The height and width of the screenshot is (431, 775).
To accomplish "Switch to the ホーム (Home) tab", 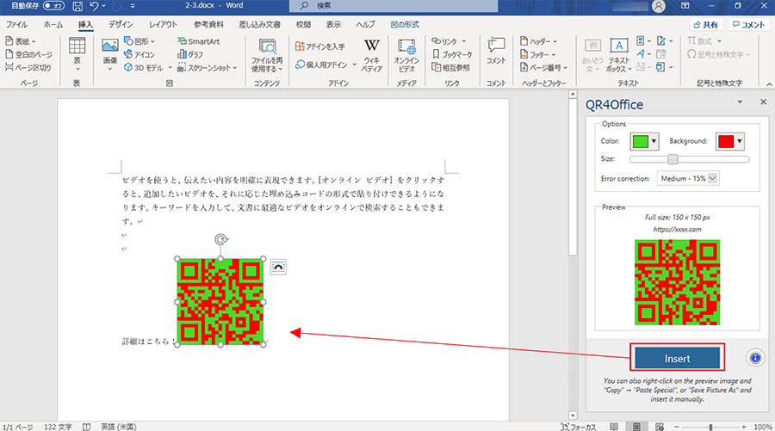I will 53,24.
